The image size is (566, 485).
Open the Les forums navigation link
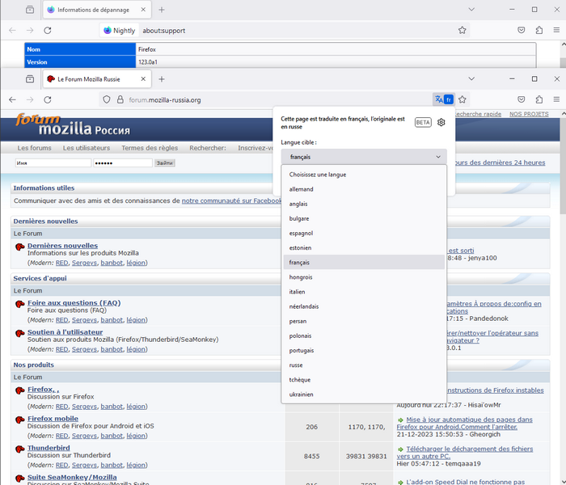pos(34,148)
